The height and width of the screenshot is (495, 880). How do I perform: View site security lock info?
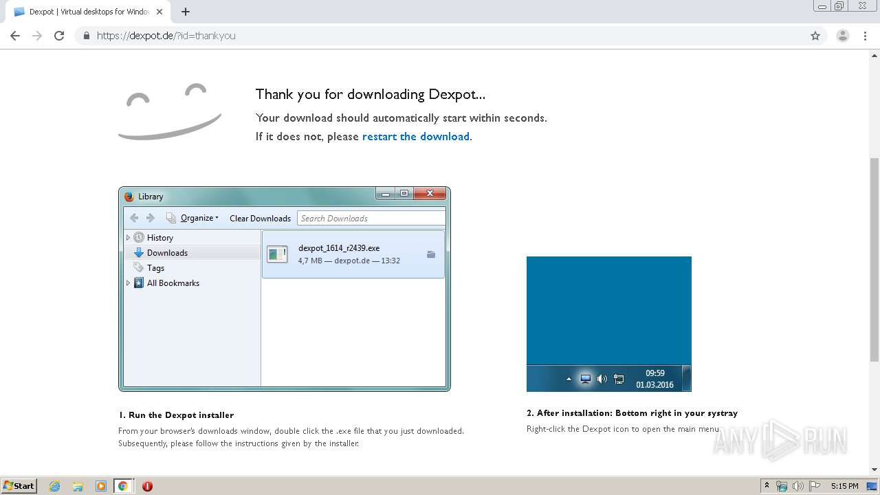point(86,36)
